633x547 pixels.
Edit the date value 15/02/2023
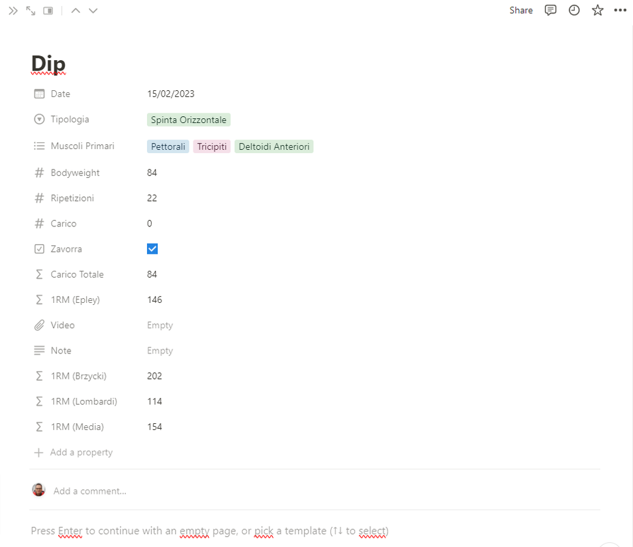coord(171,94)
